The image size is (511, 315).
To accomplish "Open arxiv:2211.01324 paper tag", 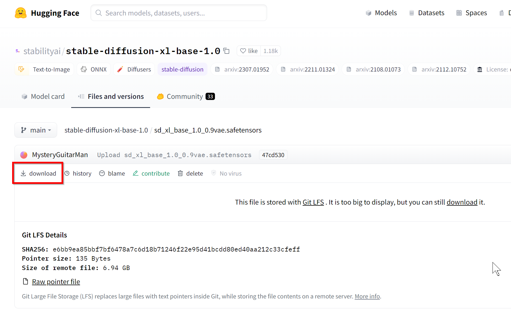I will [x=307, y=69].
